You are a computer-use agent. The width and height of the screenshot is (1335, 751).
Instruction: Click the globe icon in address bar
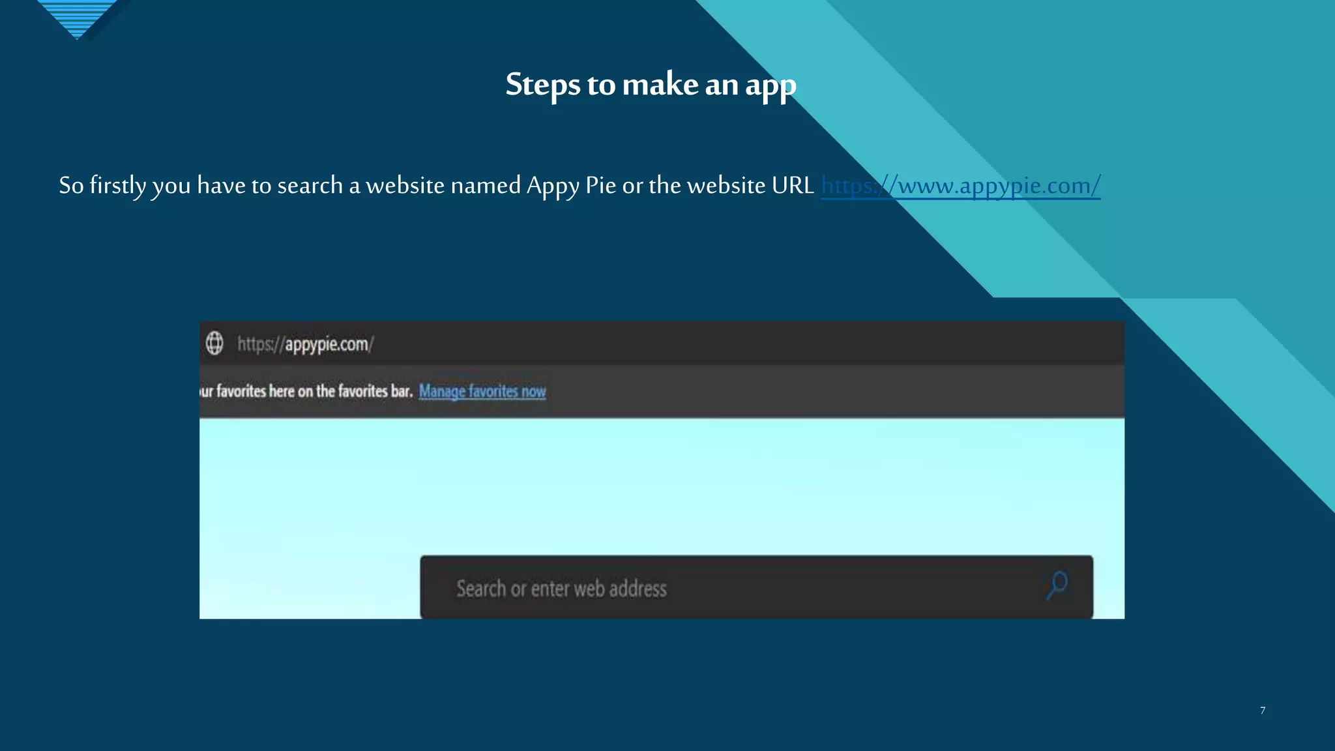coord(214,343)
